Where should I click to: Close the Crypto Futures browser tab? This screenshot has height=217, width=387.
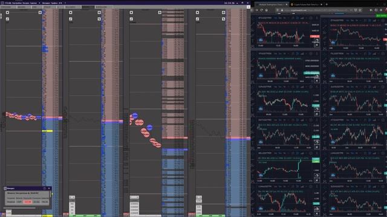(x=321, y=4)
